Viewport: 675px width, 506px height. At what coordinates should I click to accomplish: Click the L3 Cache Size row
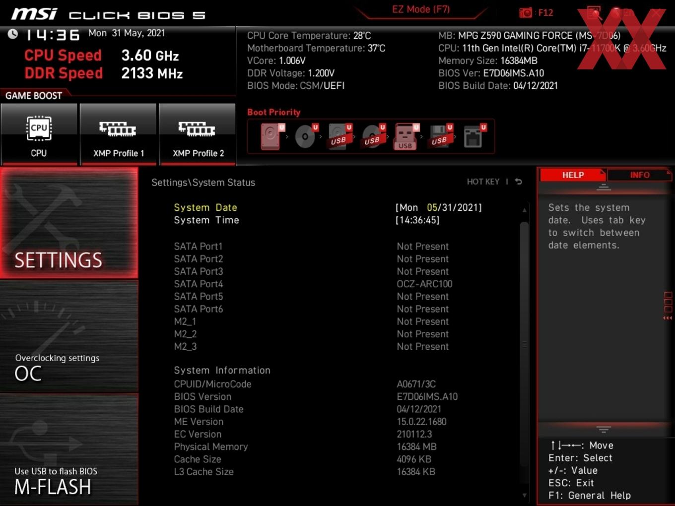point(305,472)
